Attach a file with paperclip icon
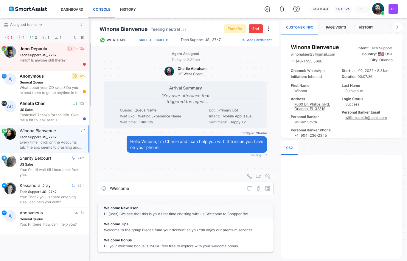 (259, 188)
